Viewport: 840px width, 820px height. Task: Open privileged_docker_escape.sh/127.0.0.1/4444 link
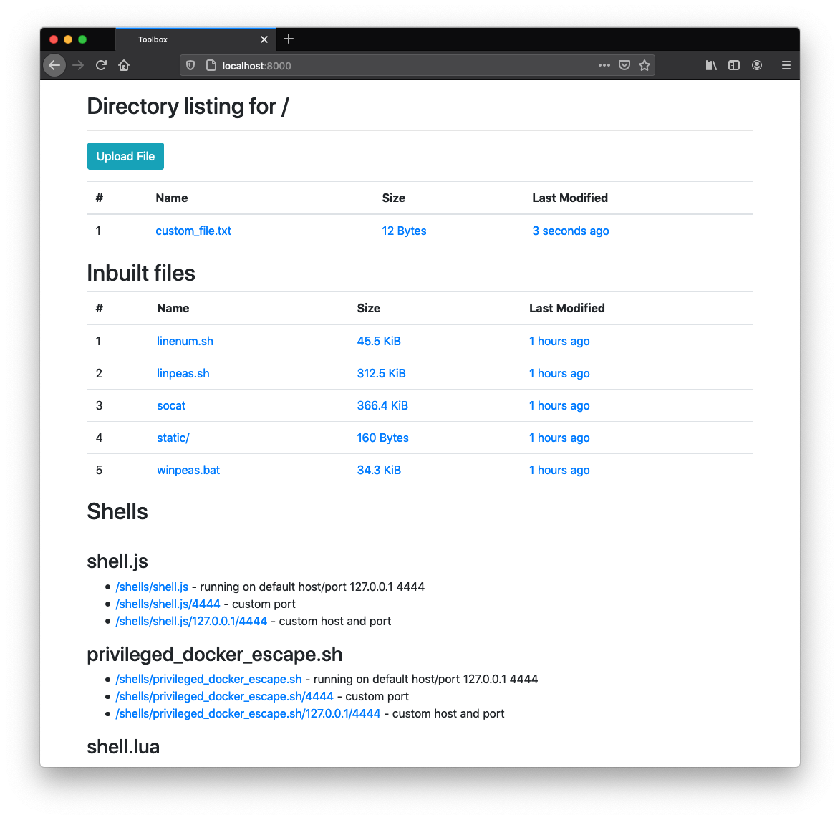point(248,713)
